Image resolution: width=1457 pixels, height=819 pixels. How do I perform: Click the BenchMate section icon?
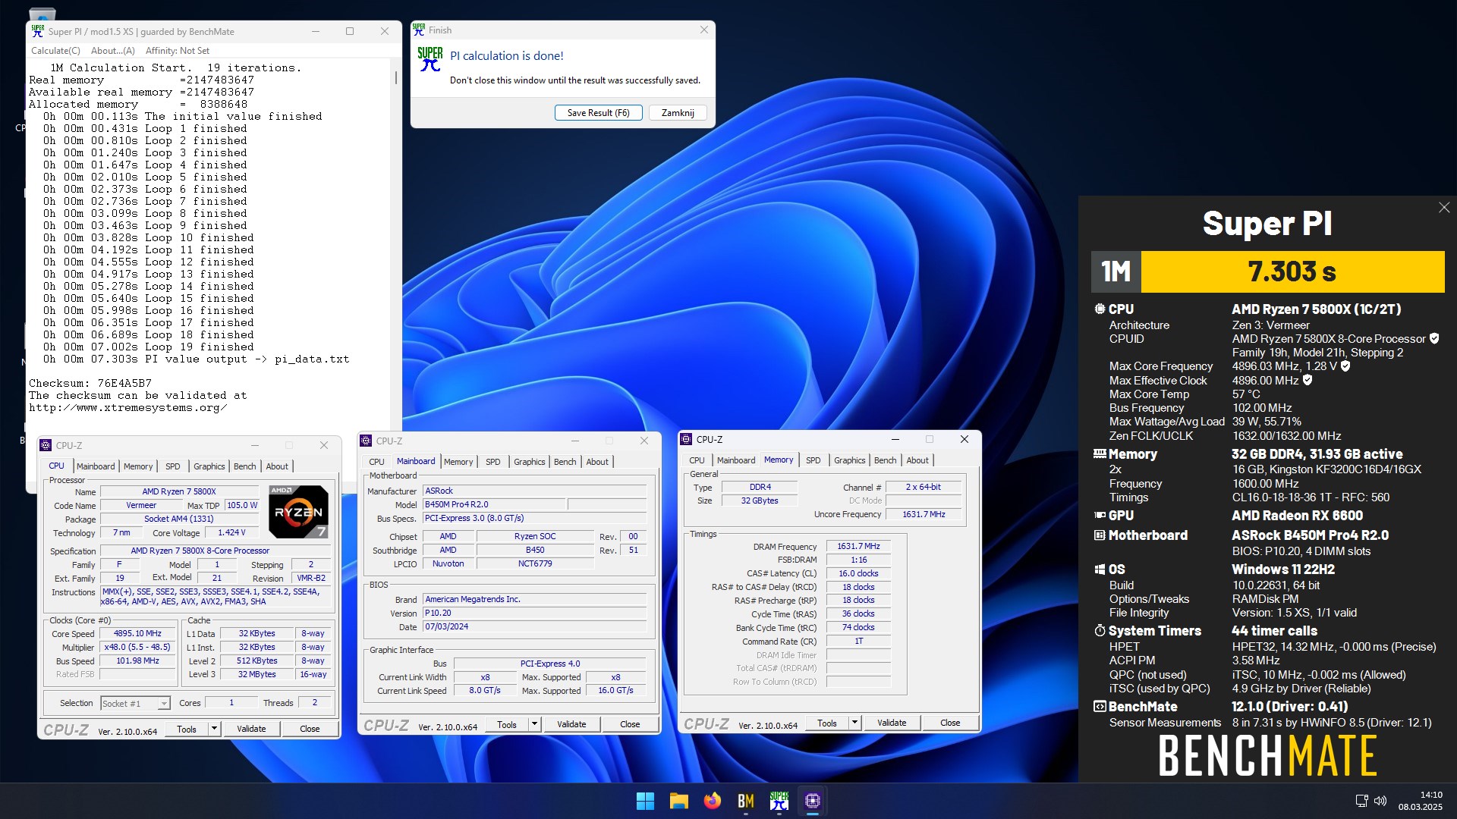[x=1100, y=706]
